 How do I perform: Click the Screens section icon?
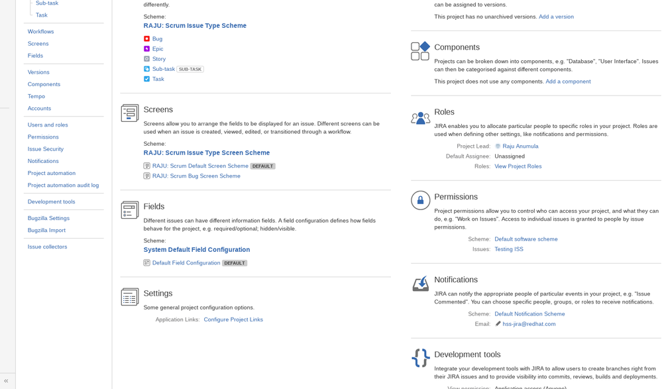click(x=130, y=113)
